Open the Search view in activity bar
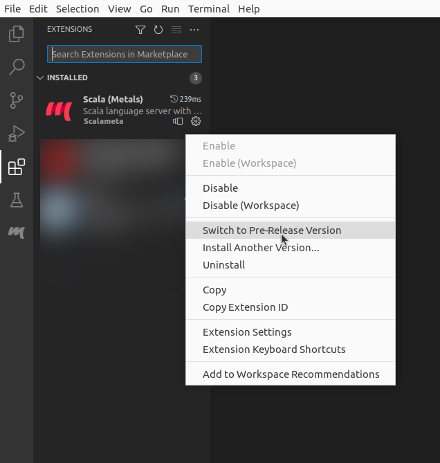This screenshot has width=440, height=463. (x=16, y=67)
